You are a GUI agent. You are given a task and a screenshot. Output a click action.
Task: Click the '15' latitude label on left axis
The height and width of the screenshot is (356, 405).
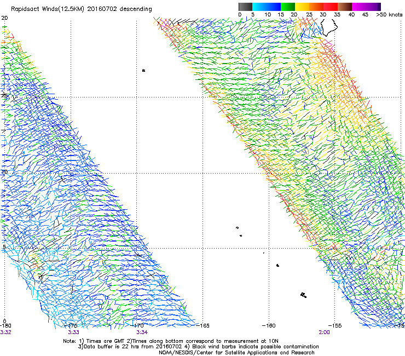[x=4, y=95]
